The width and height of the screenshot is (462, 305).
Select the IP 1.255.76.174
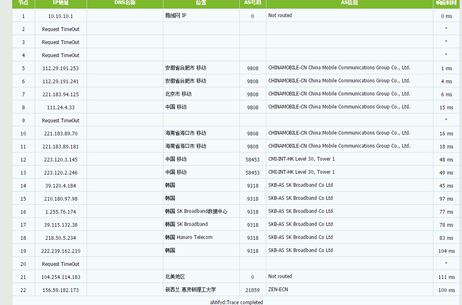60,212
